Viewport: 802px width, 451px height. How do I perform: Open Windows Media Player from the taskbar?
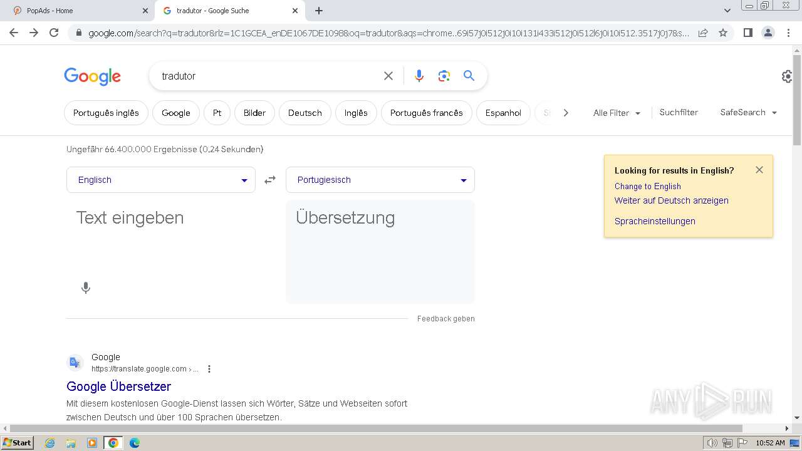[x=92, y=443]
